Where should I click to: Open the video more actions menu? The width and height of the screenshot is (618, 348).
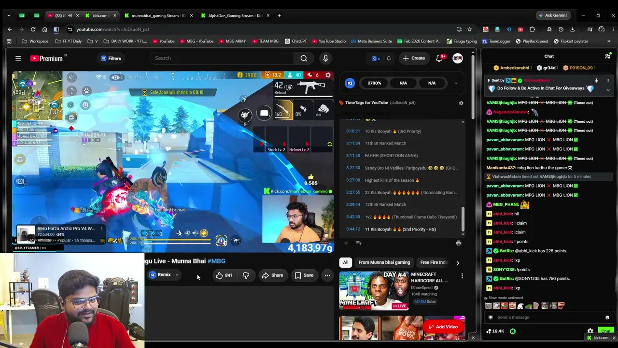(327, 275)
